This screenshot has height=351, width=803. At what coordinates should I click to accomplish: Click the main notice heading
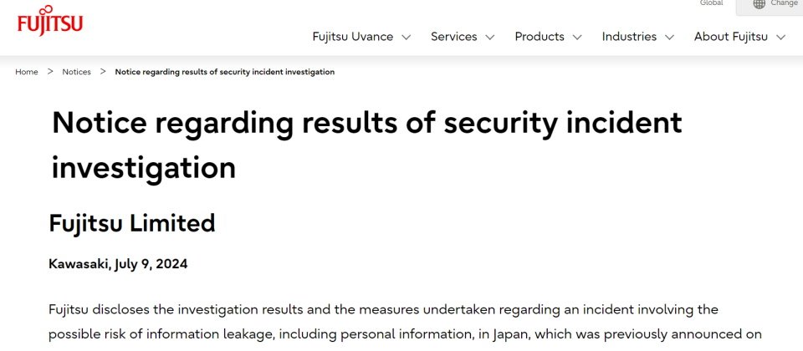(x=366, y=145)
